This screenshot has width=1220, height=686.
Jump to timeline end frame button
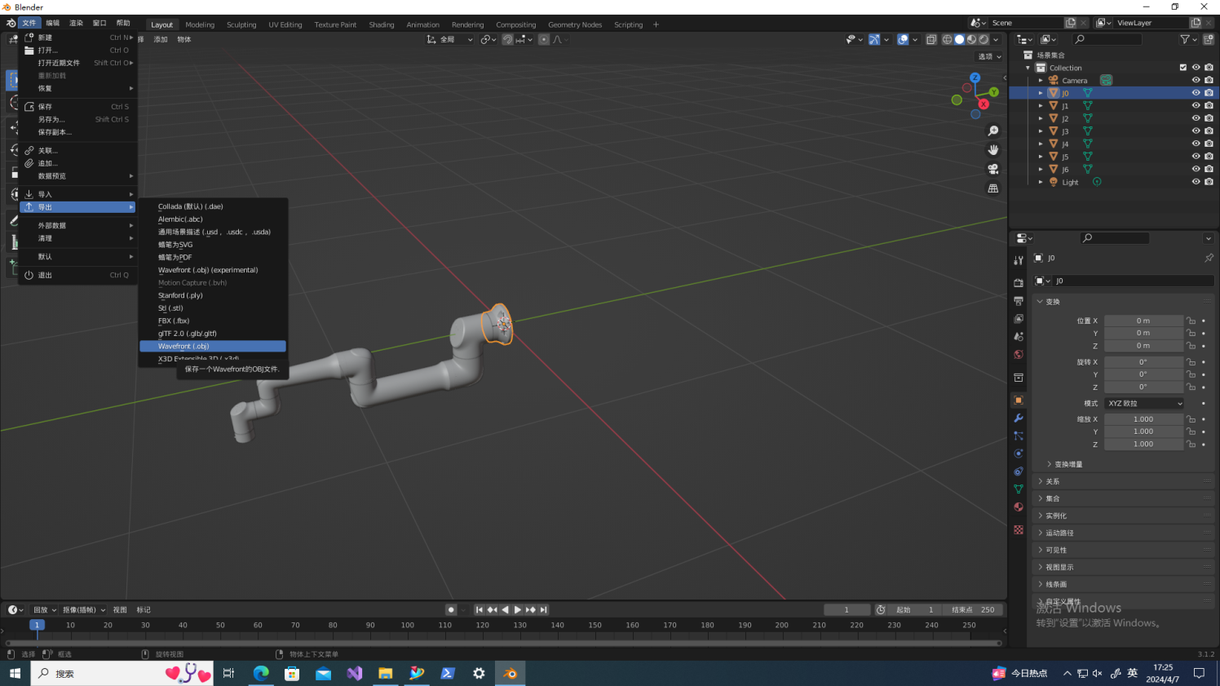point(543,609)
